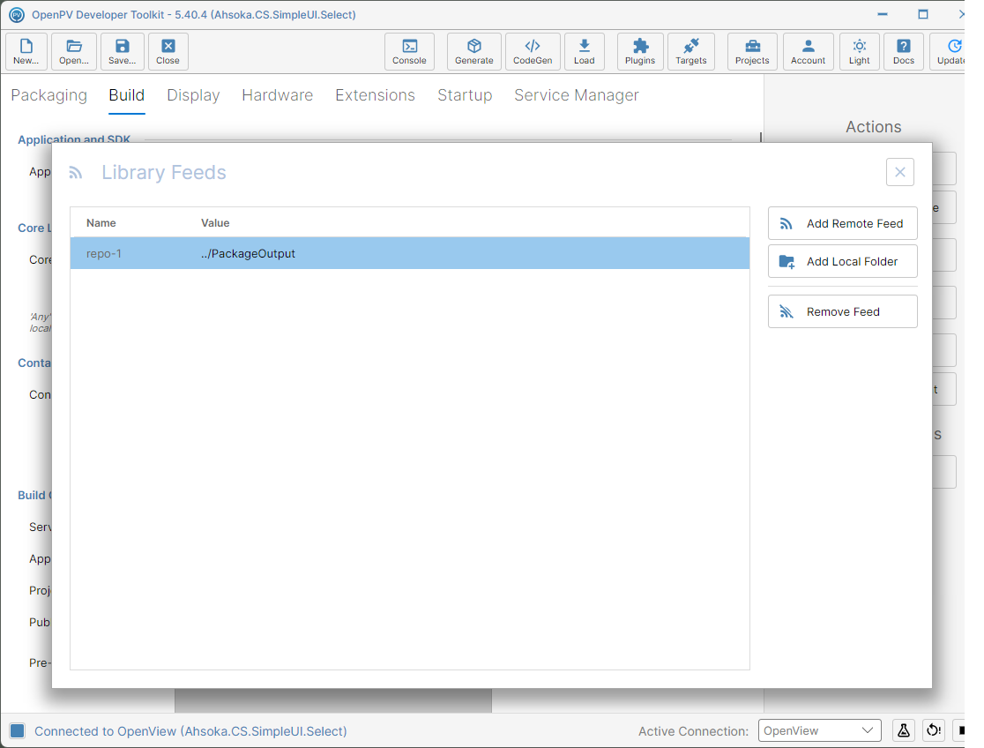Open the Docs help

[x=904, y=51]
